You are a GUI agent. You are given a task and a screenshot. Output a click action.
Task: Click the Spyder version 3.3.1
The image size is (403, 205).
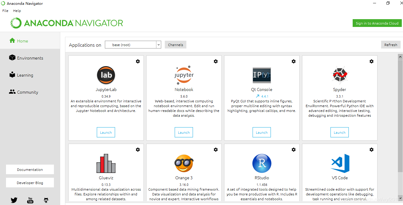pyautogui.click(x=339, y=96)
